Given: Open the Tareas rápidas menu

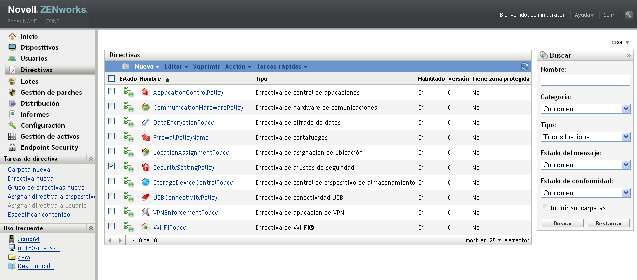Looking at the screenshot, I should [x=282, y=66].
